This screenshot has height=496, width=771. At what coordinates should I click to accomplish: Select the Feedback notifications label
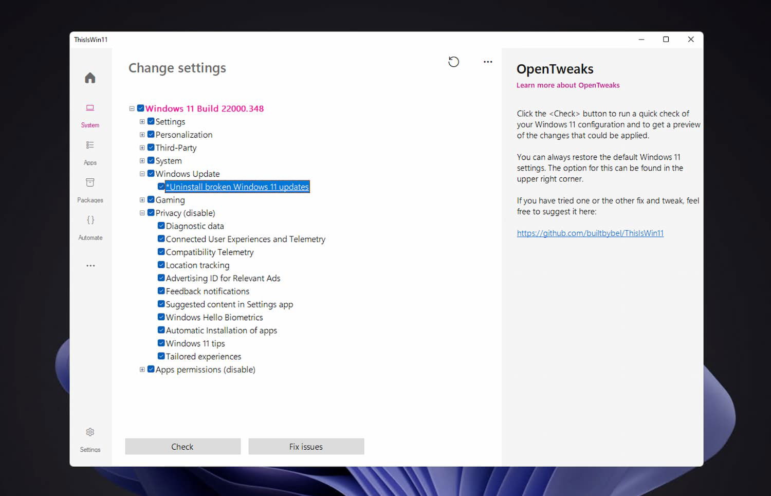[x=208, y=291]
